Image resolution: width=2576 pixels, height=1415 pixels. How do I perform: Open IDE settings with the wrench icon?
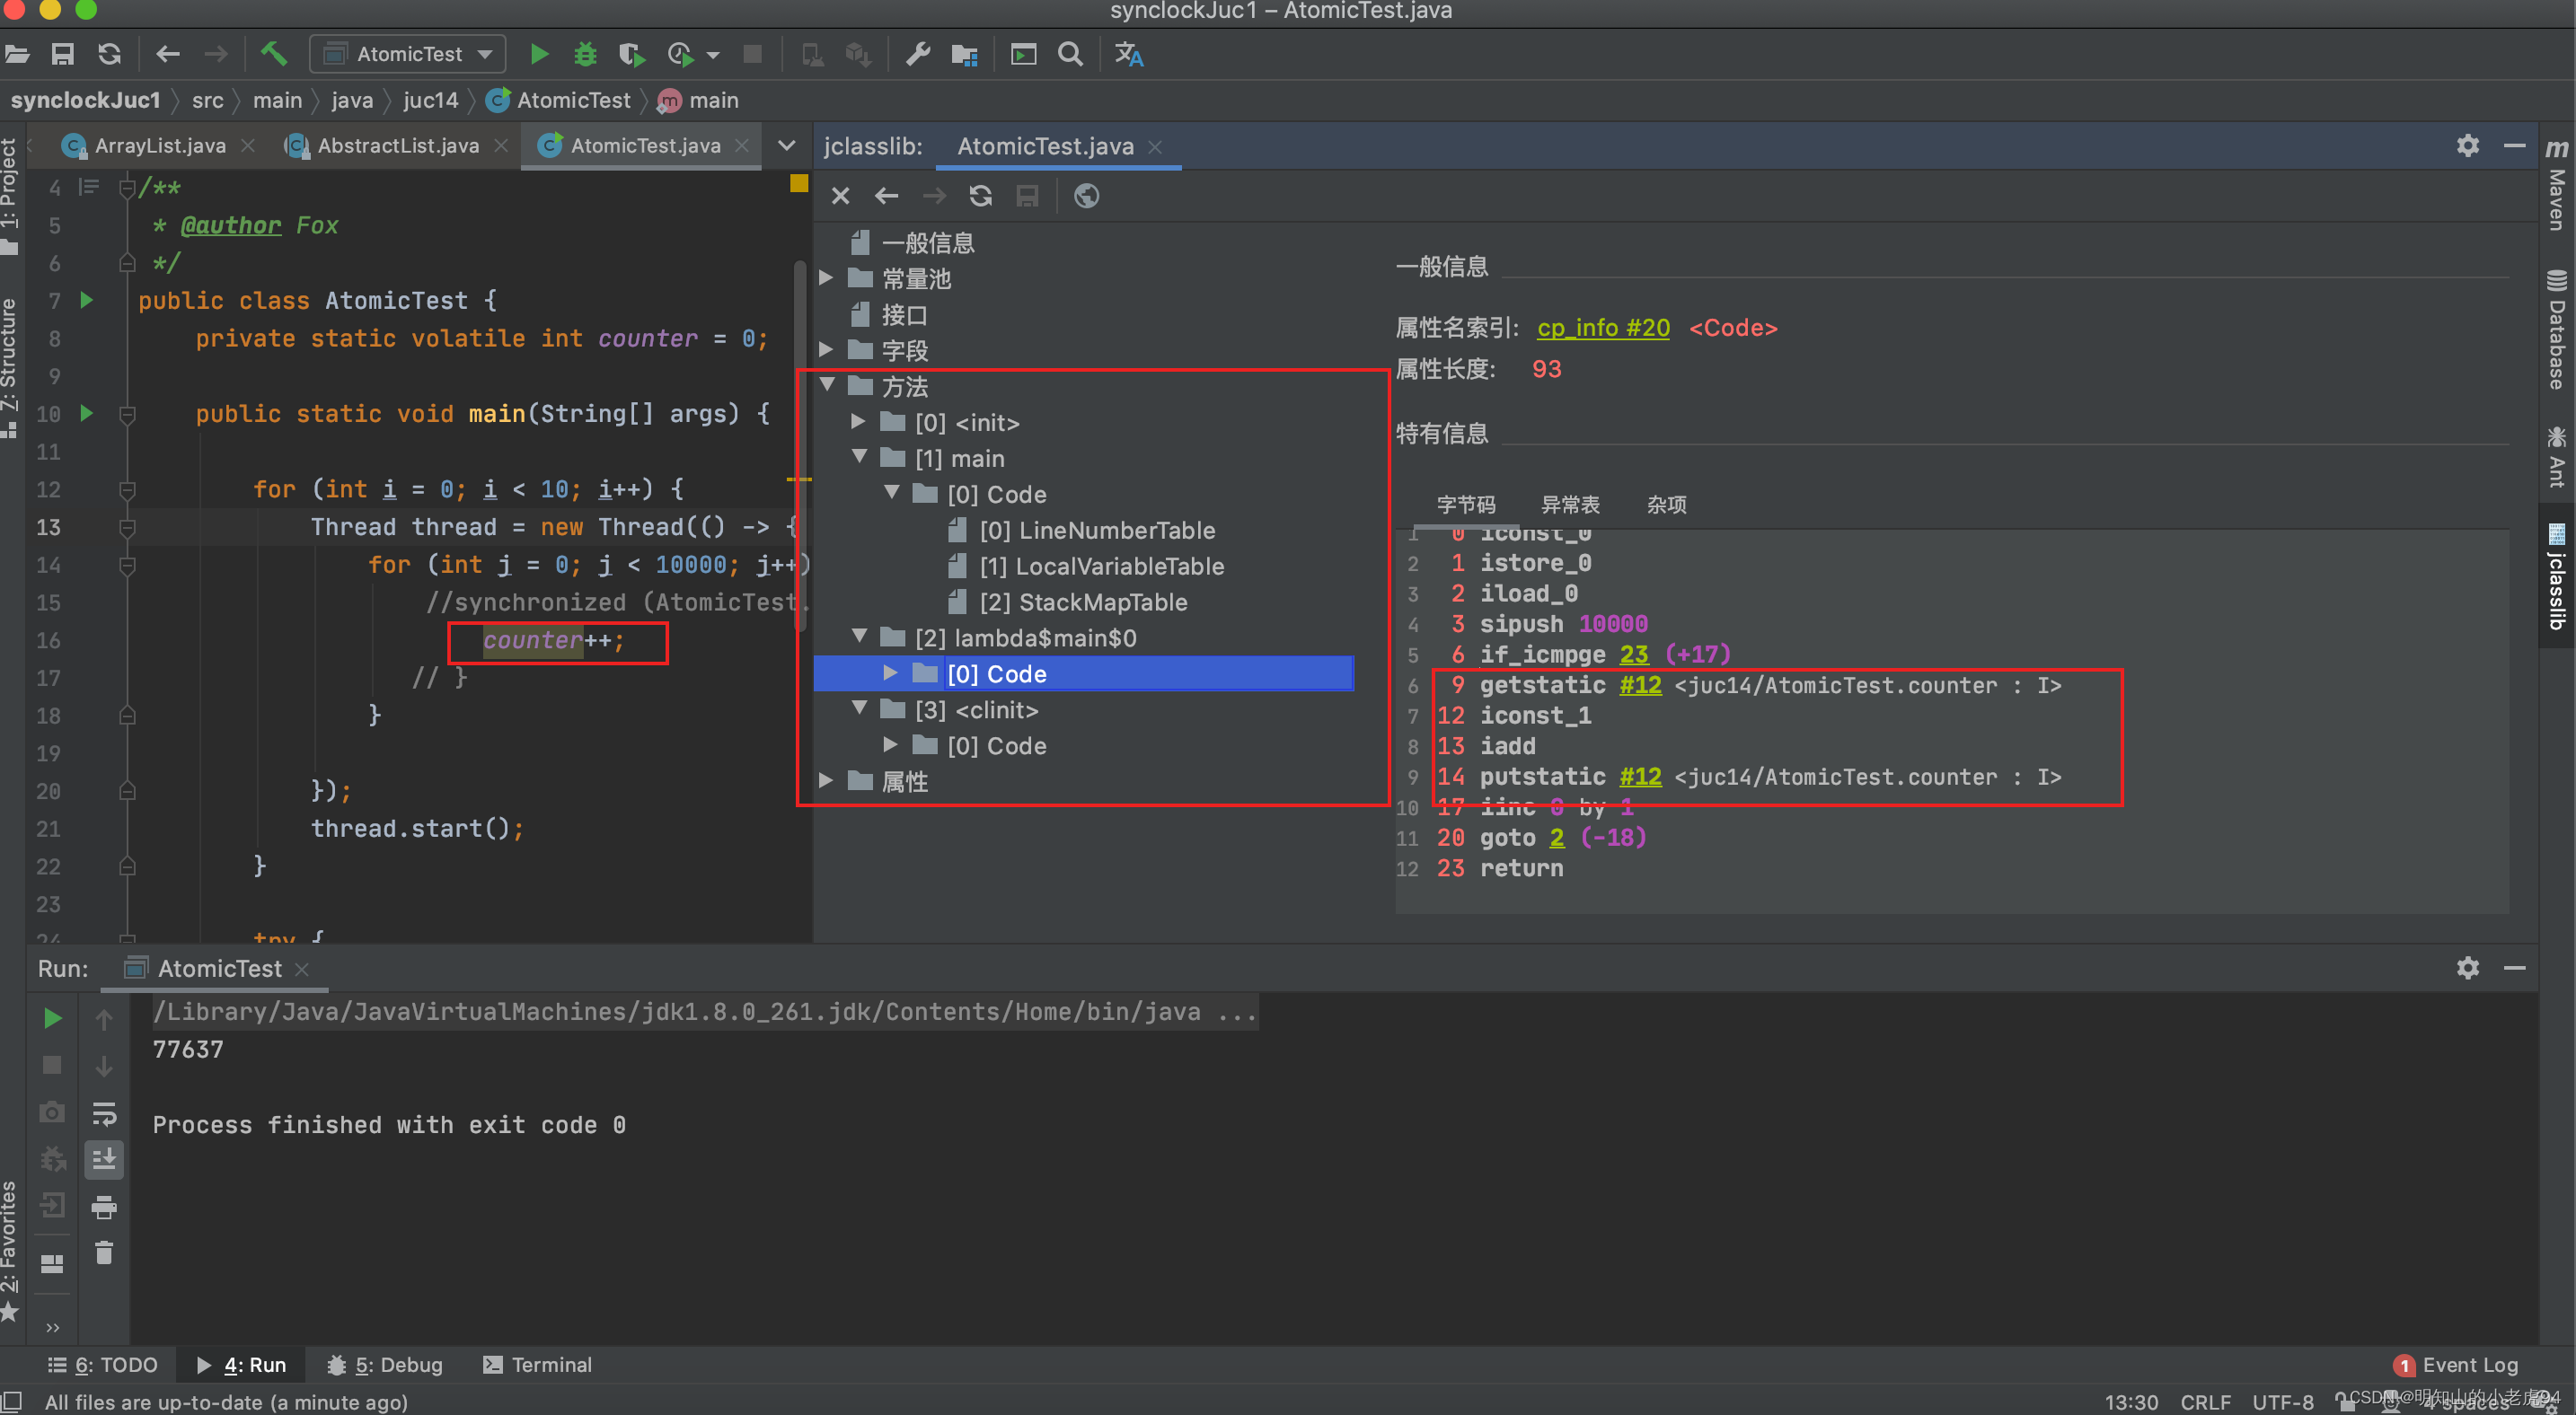click(x=917, y=54)
